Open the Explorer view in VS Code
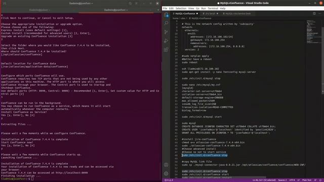Image resolution: width=324 pixels, height=182 pixels. pyautogui.click(x=166, y=15)
